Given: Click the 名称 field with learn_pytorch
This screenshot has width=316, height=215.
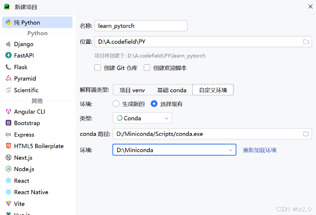Looking at the screenshot, I should pyautogui.click(x=141, y=26).
